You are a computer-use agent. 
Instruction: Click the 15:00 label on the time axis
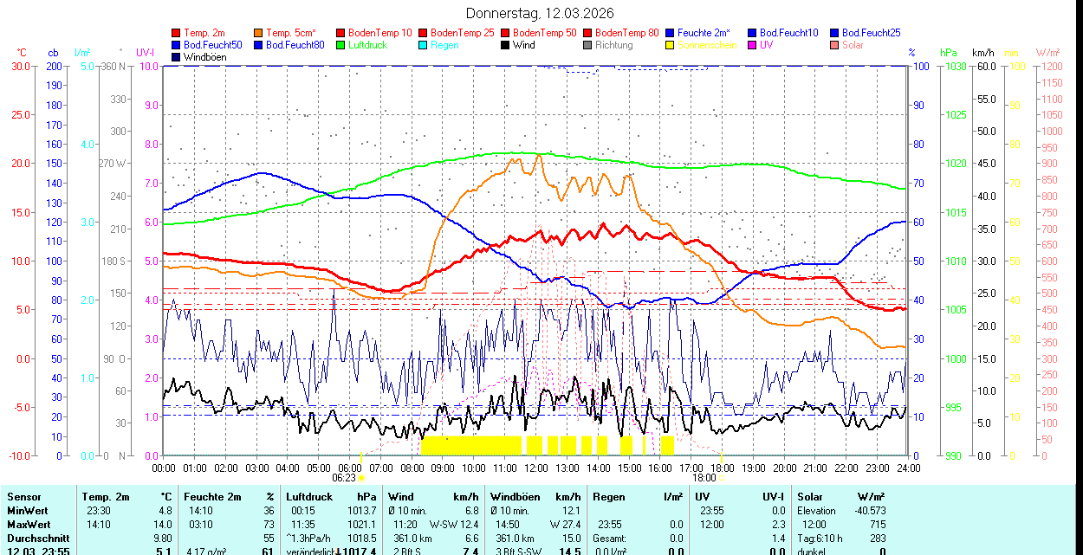[629, 468]
